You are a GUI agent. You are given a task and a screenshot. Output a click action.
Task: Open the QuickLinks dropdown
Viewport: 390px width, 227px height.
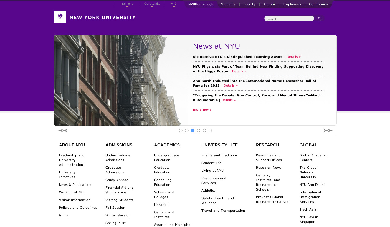click(152, 4)
